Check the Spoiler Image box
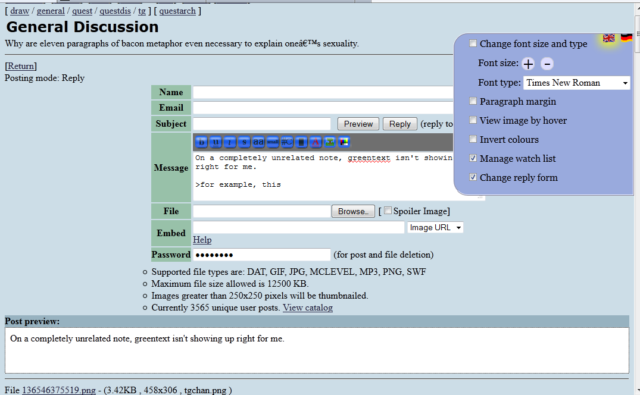This screenshot has width=640, height=395. (388, 211)
